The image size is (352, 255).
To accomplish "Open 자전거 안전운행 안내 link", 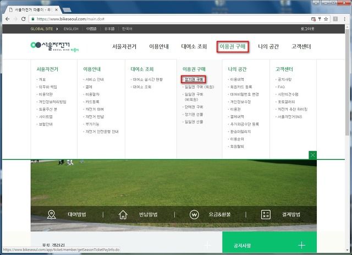I will click(102, 132).
